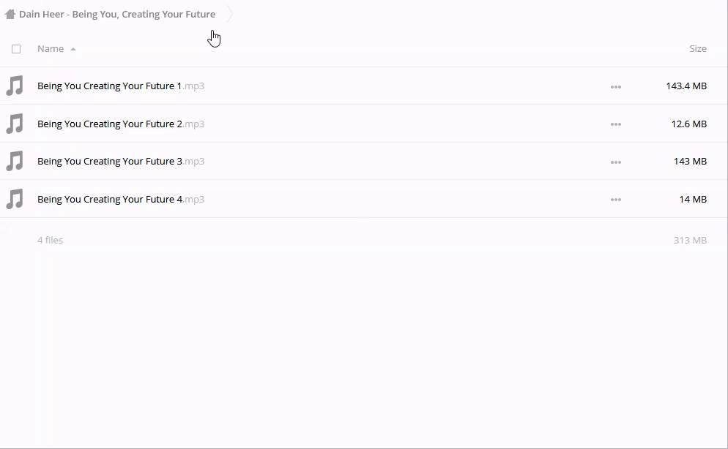Click the Name sort arrow indicator
This screenshot has width=728, height=449.
click(73, 49)
